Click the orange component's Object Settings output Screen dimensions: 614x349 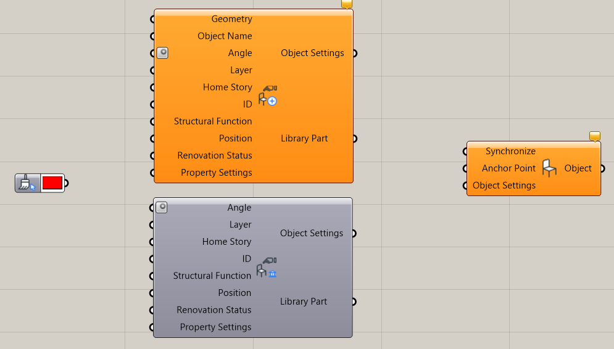312,53
